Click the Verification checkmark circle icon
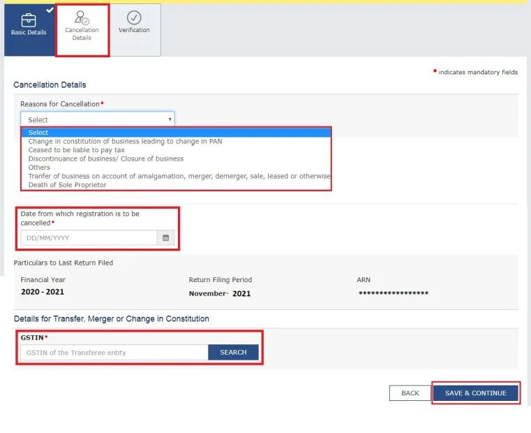This screenshot has width=531, height=433. coord(134,17)
